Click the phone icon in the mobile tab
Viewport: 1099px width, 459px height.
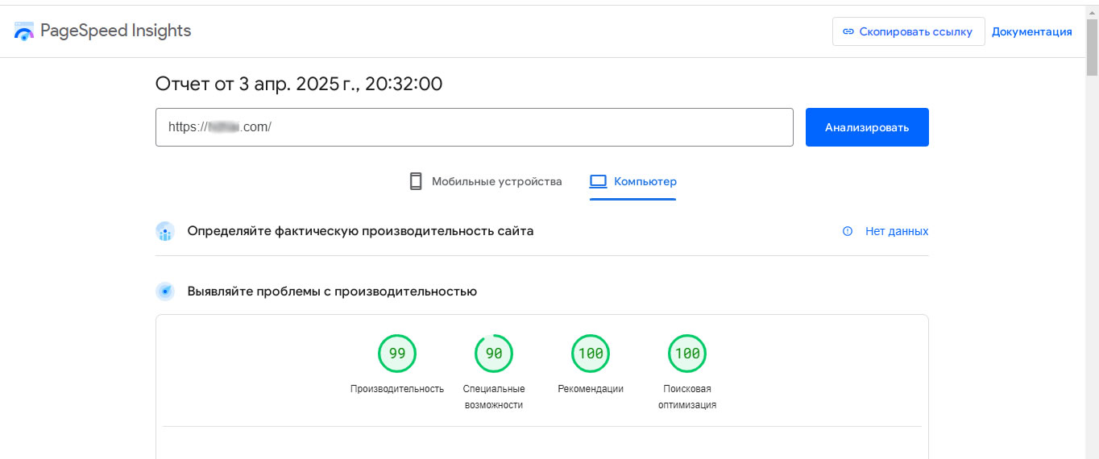click(x=416, y=181)
